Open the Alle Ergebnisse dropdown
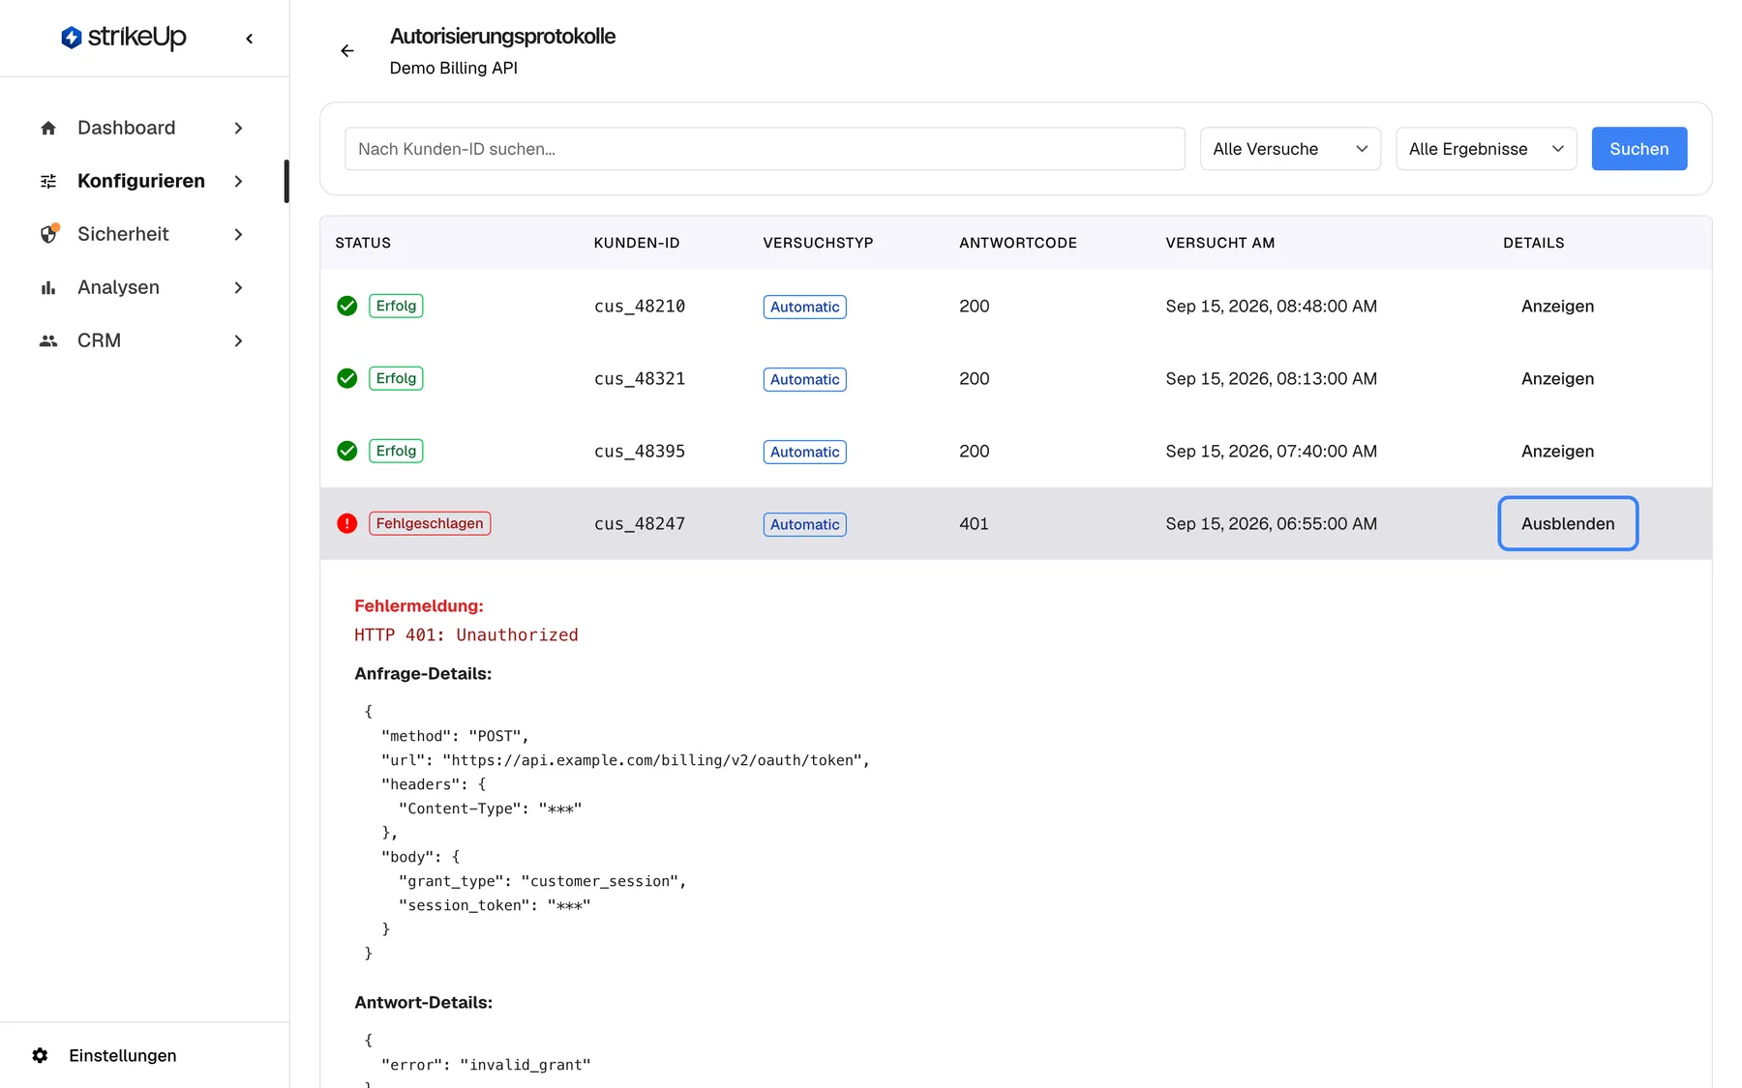 click(x=1486, y=149)
